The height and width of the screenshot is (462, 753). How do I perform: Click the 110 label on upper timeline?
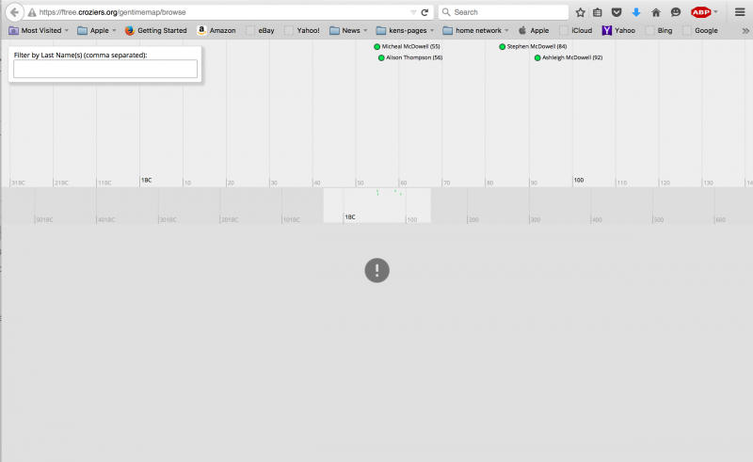tap(622, 183)
